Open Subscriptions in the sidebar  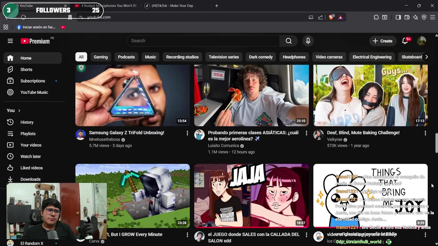[33, 81]
